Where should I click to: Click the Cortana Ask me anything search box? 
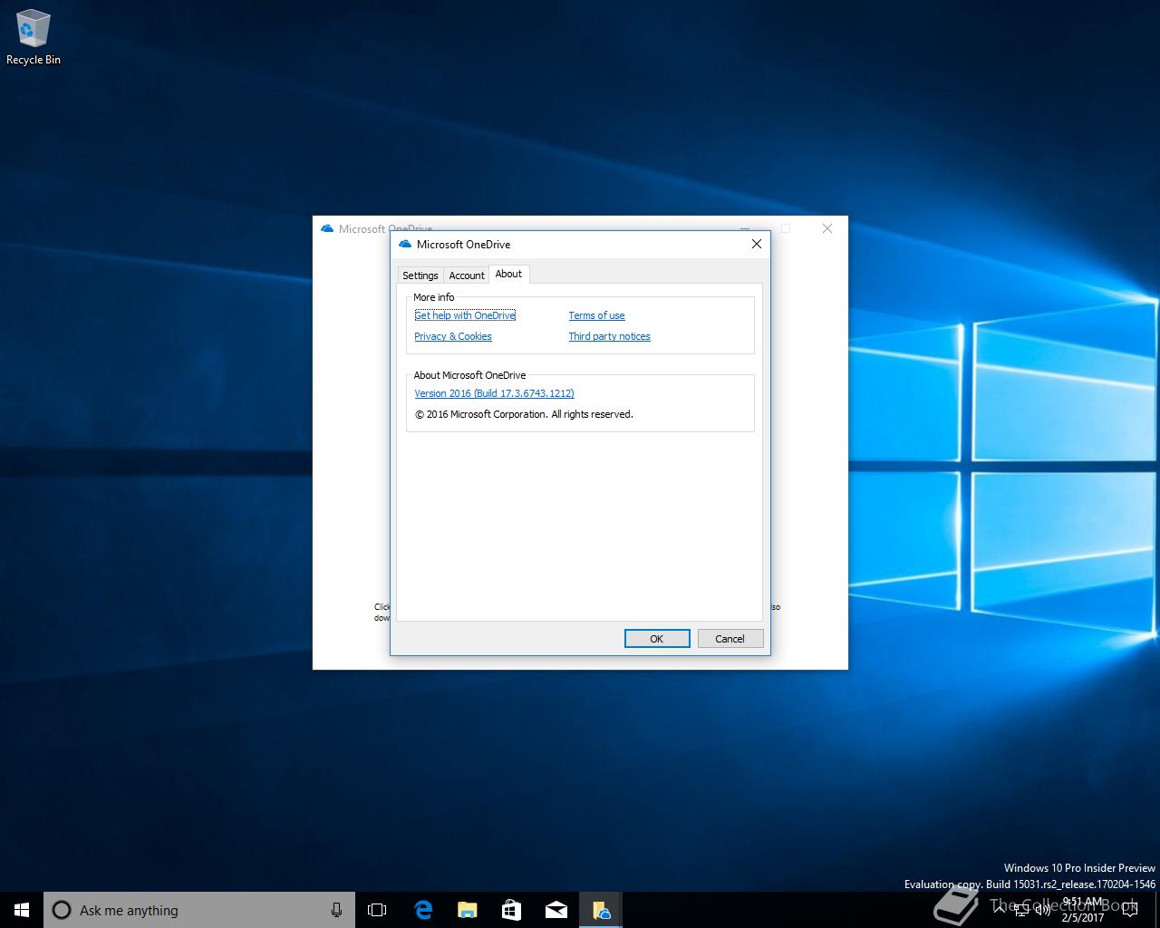pos(198,910)
